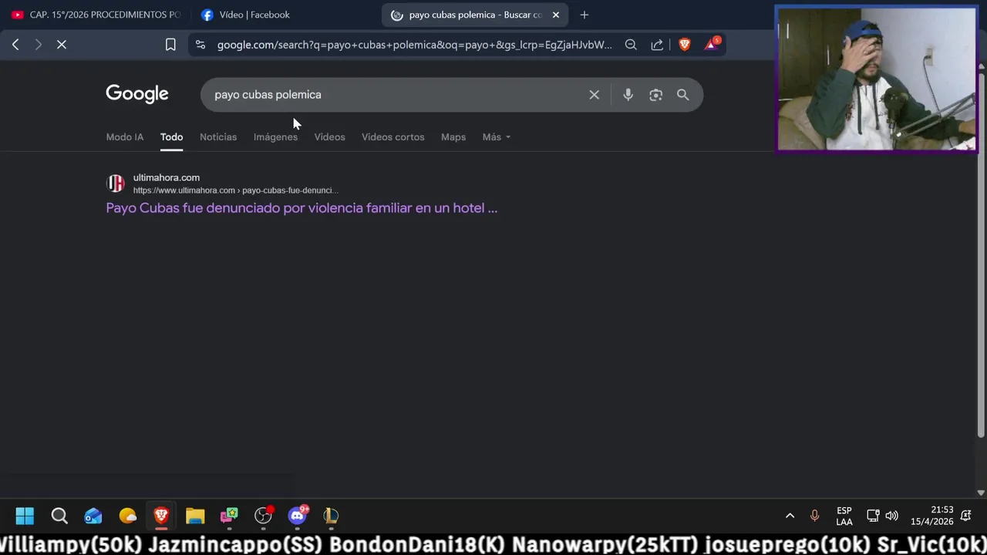
Task: Show hidden system tray icons
Action: (790, 516)
